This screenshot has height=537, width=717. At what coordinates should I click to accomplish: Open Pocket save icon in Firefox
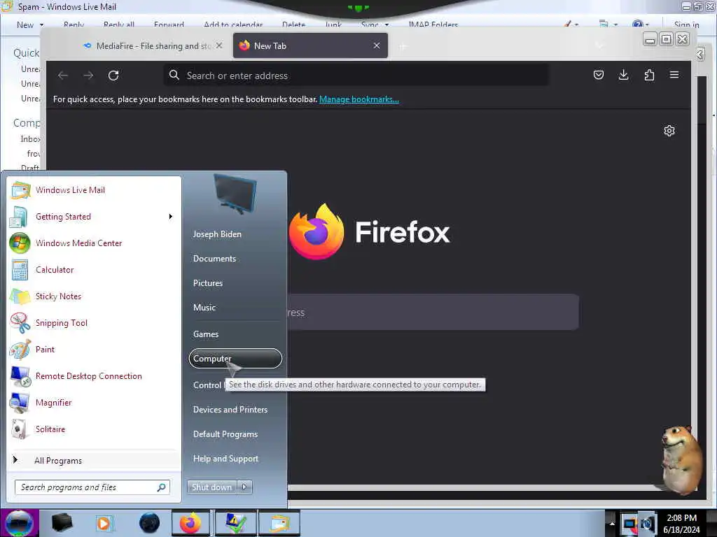598,75
